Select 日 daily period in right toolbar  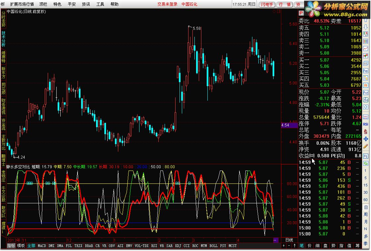point(366,207)
